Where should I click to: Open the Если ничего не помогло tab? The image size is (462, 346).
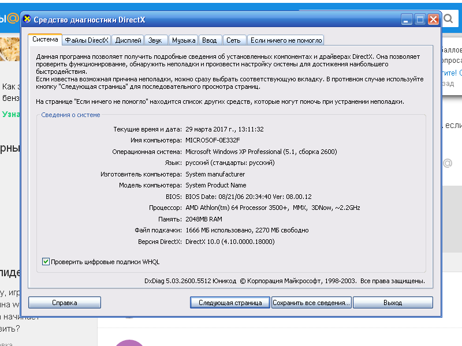pos(286,40)
